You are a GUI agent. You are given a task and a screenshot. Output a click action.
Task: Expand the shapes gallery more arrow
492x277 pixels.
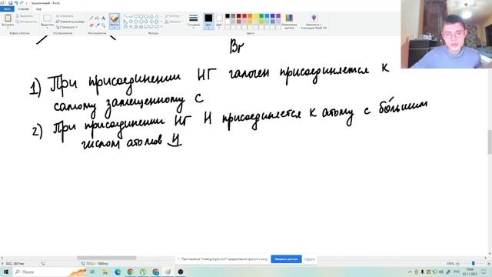(161, 27)
